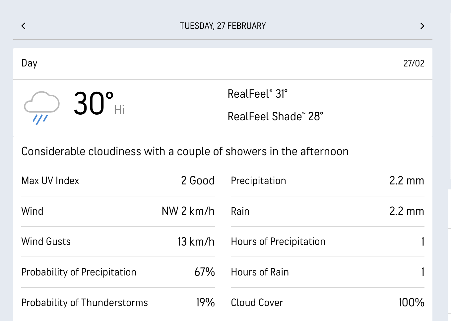The width and height of the screenshot is (451, 321).
Task: Click the RealFeel Shade 28° text
Action: coord(275,117)
